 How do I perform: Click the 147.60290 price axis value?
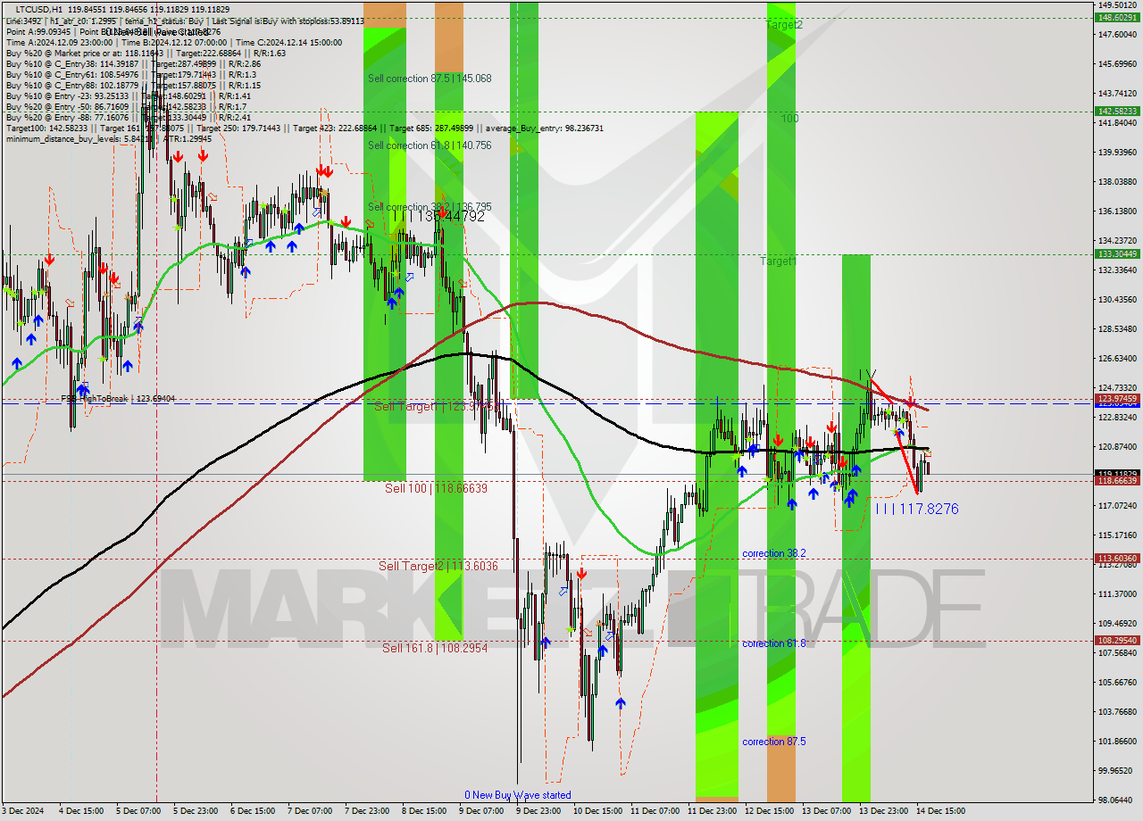(1117, 34)
